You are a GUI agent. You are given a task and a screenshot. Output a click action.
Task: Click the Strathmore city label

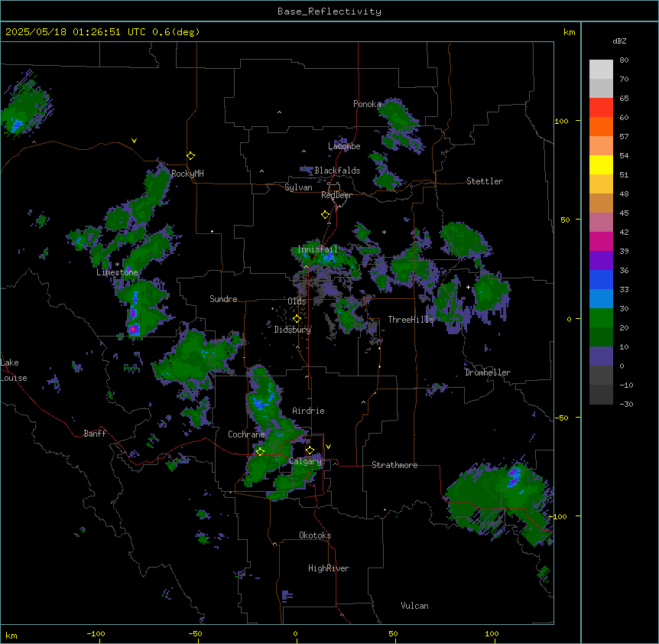[x=394, y=465]
